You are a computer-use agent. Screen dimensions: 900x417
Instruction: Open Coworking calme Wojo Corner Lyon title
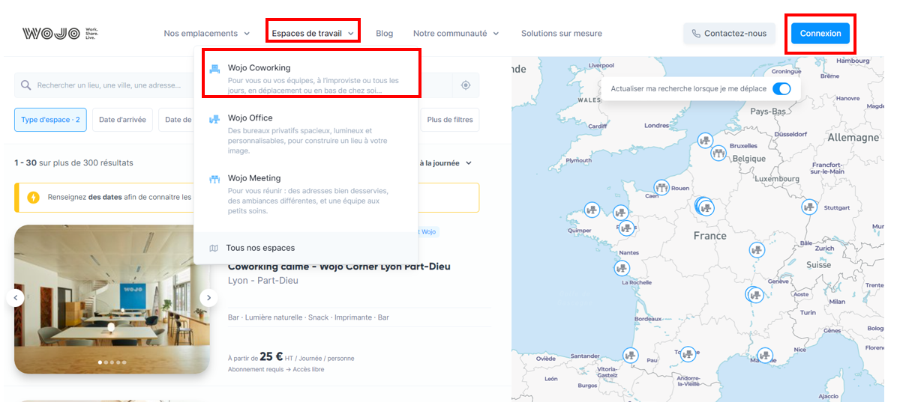coord(339,267)
